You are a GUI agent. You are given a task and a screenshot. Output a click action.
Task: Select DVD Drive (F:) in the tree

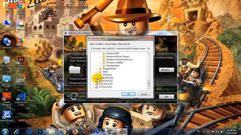pyautogui.click(x=106, y=84)
